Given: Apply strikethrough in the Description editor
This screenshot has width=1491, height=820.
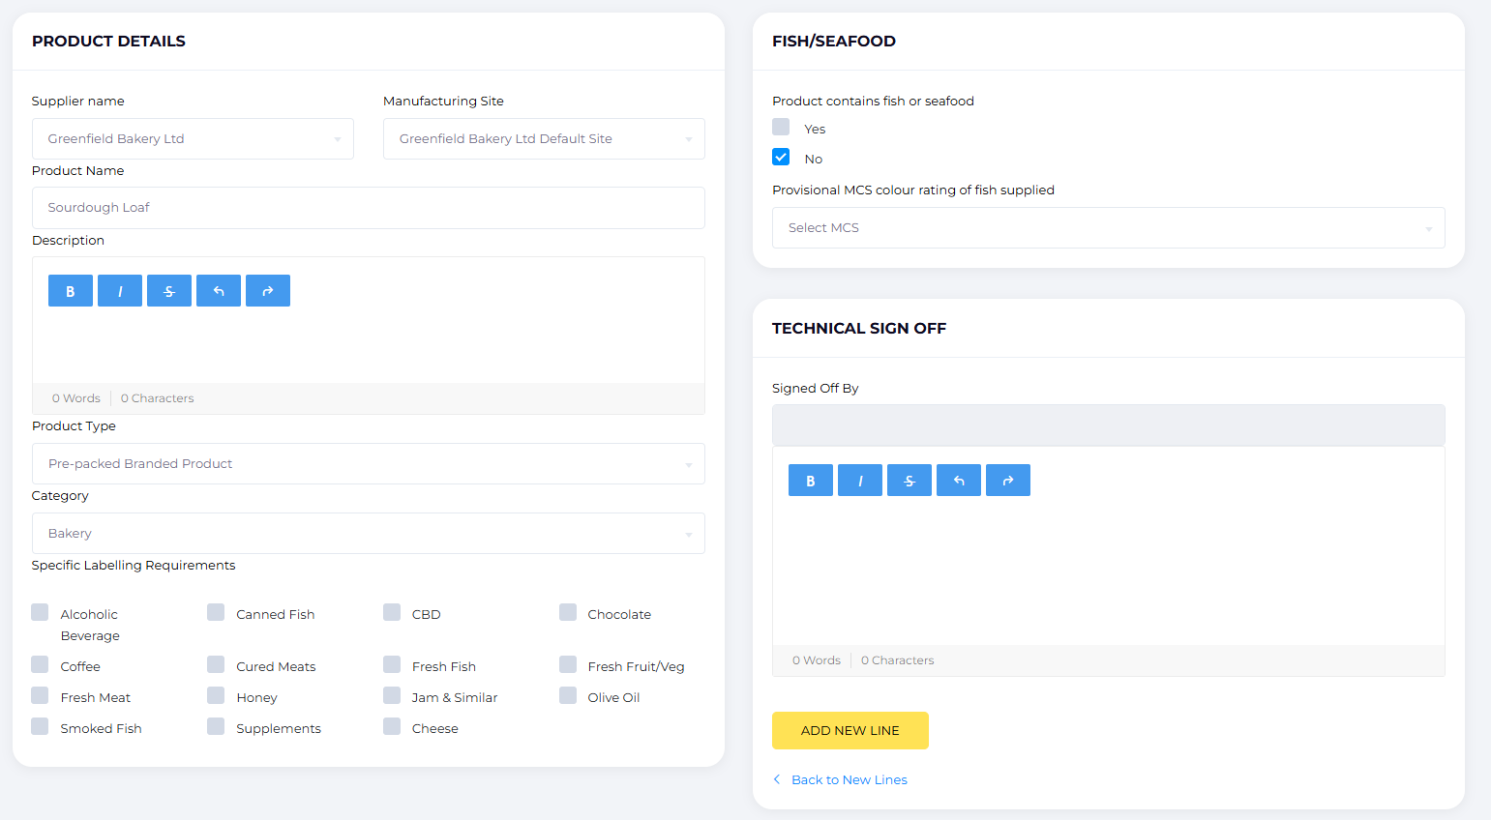Looking at the screenshot, I should (x=169, y=291).
